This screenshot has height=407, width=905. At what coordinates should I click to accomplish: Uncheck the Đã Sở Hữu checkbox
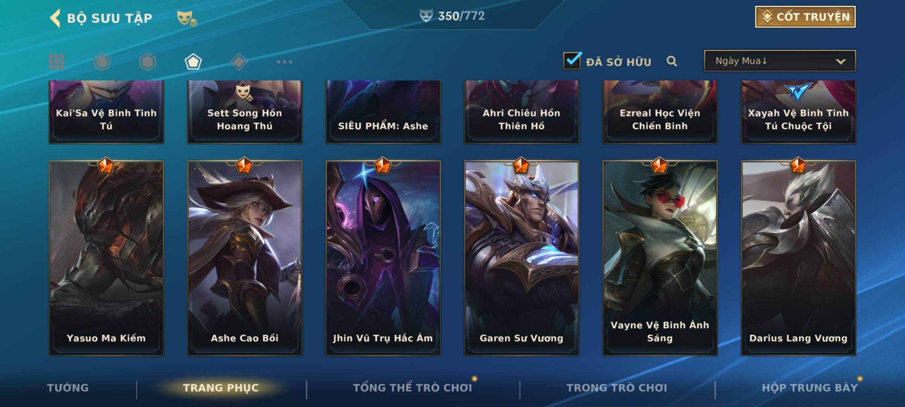[x=572, y=60]
